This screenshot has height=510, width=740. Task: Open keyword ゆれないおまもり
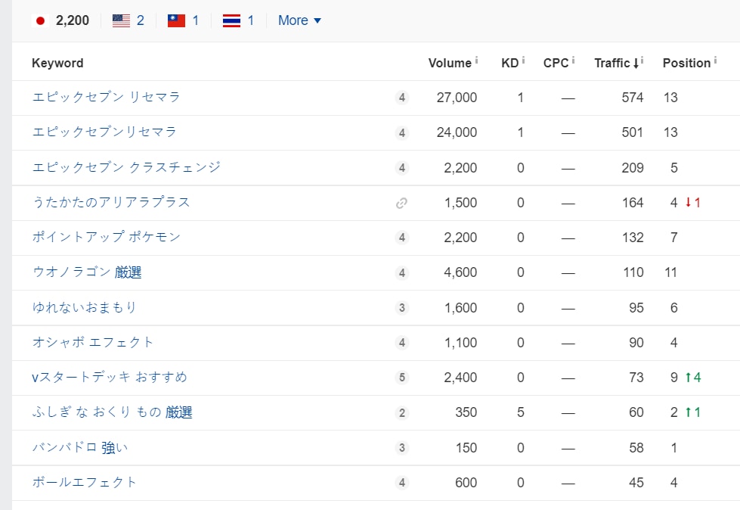click(x=85, y=307)
